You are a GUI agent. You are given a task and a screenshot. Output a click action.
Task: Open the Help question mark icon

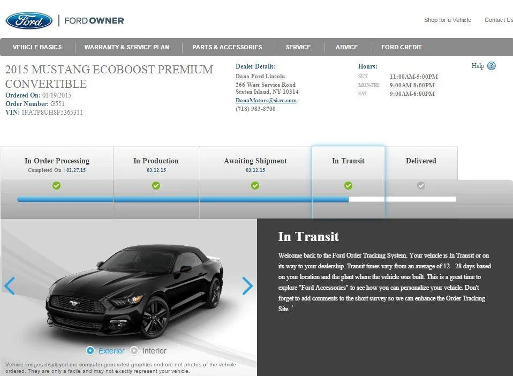tap(492, 66)
